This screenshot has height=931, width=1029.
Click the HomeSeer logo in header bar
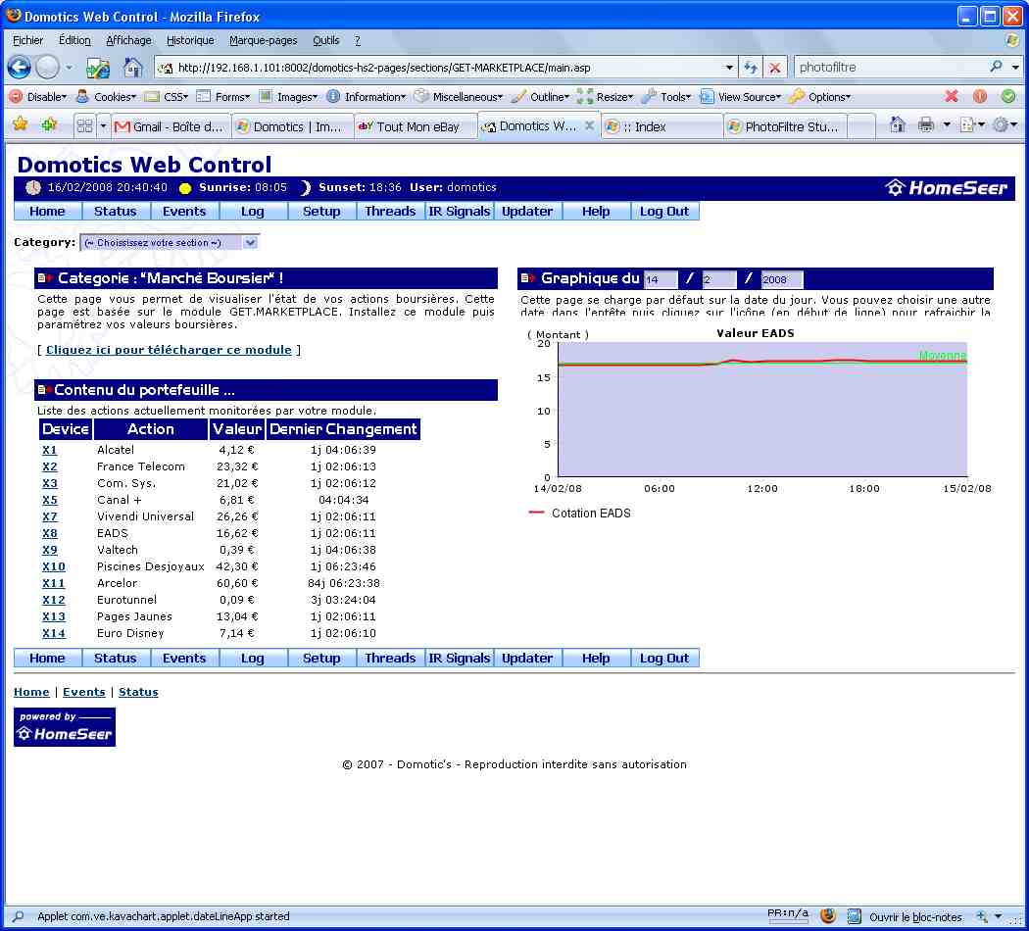[946, 188]
